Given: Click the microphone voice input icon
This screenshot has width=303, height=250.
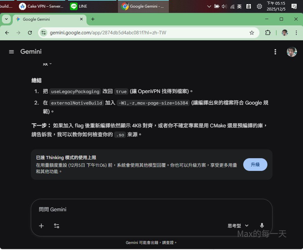Looking at the screenshot, I should click(x=262, y=226).
